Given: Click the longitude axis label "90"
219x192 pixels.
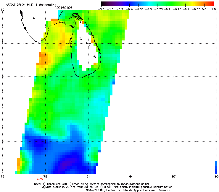Looking at the screenshot, I should pos(217,176).
